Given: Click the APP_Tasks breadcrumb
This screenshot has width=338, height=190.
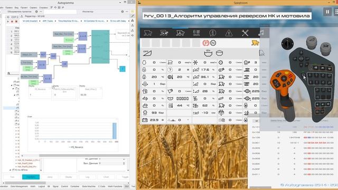Looking at the screenshot, I should (x=48, y=21).
